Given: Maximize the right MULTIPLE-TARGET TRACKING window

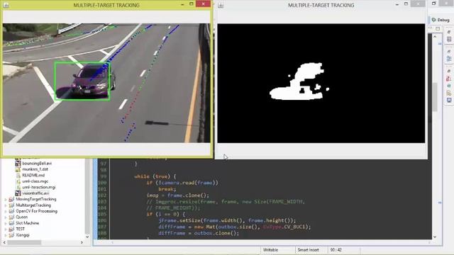Looking at the screenshot, I should [x=406, y=4].
